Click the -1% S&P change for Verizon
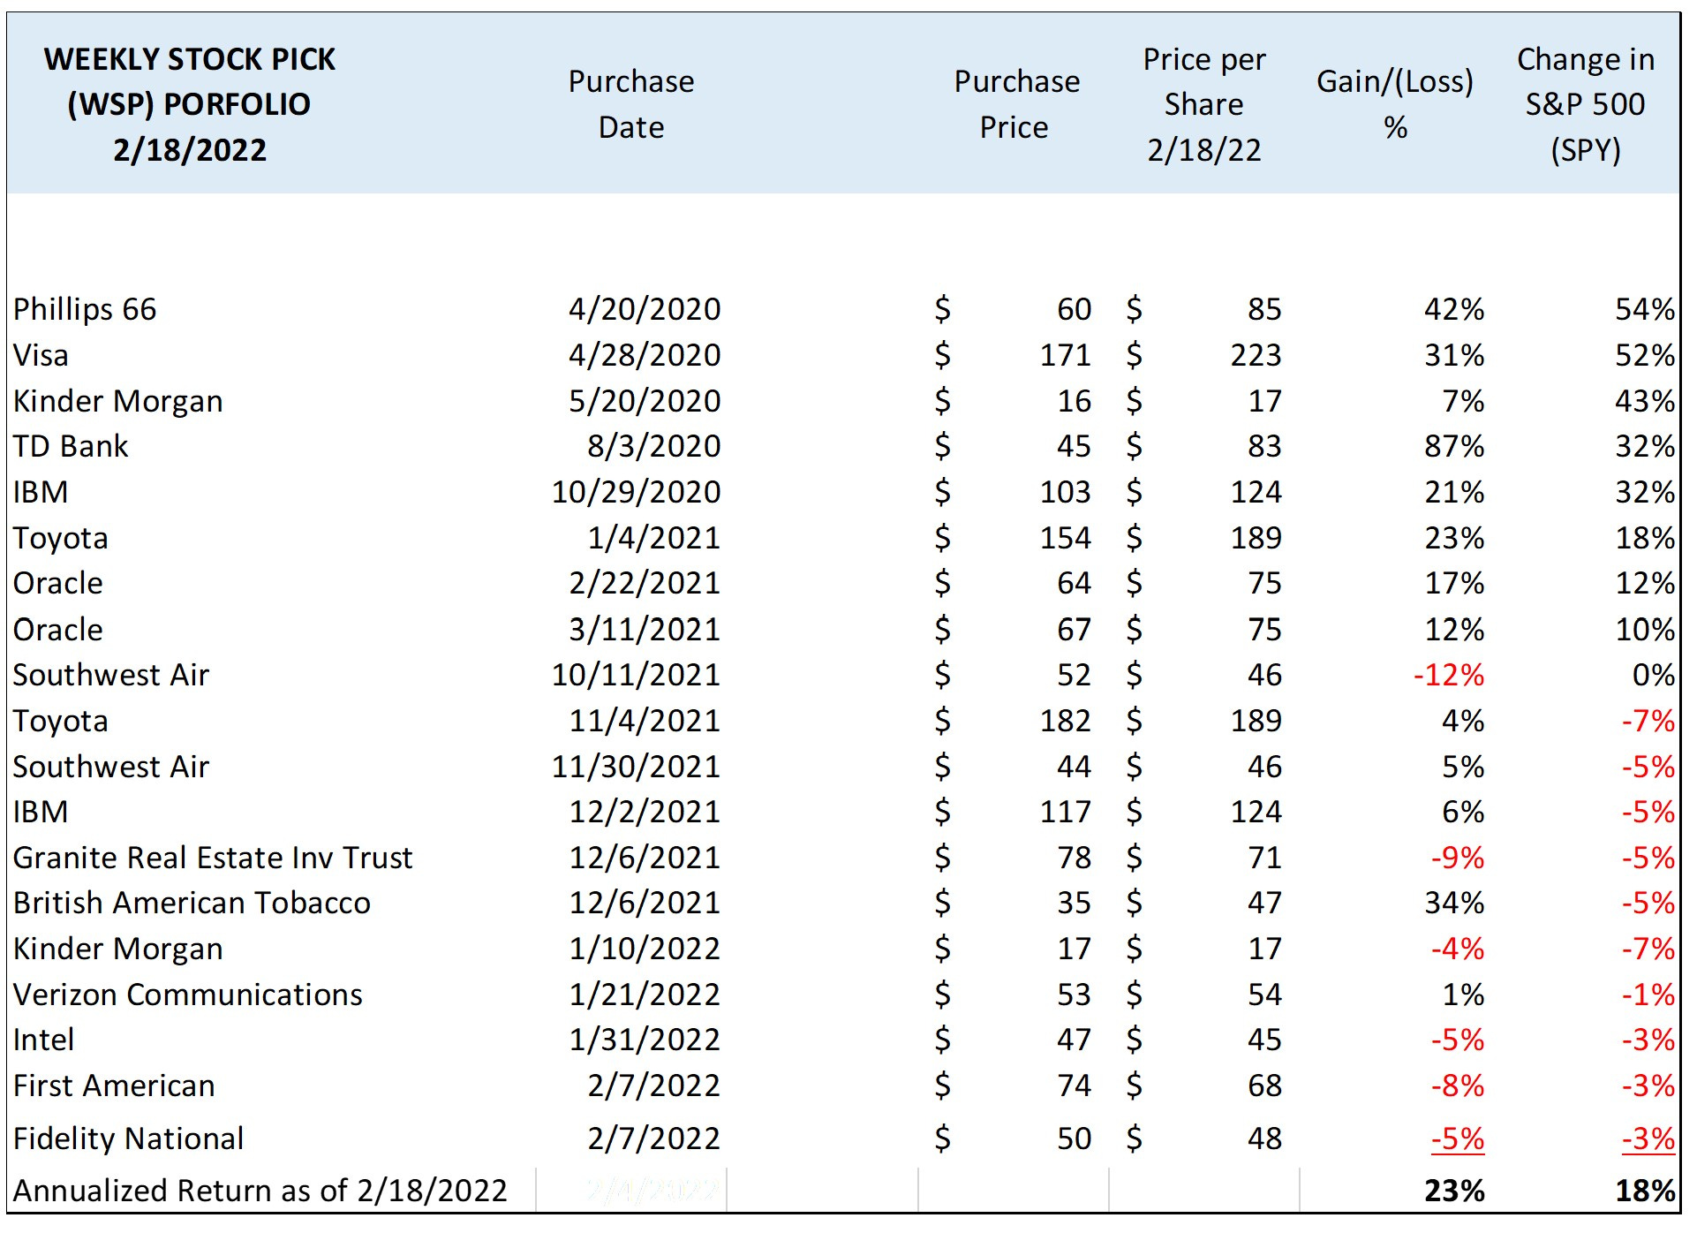 (x=1648, y=995)
